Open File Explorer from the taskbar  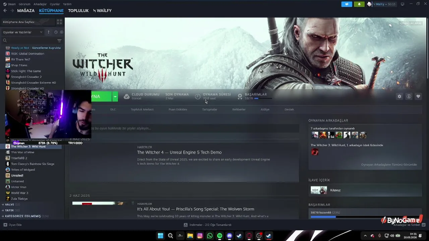190,236
